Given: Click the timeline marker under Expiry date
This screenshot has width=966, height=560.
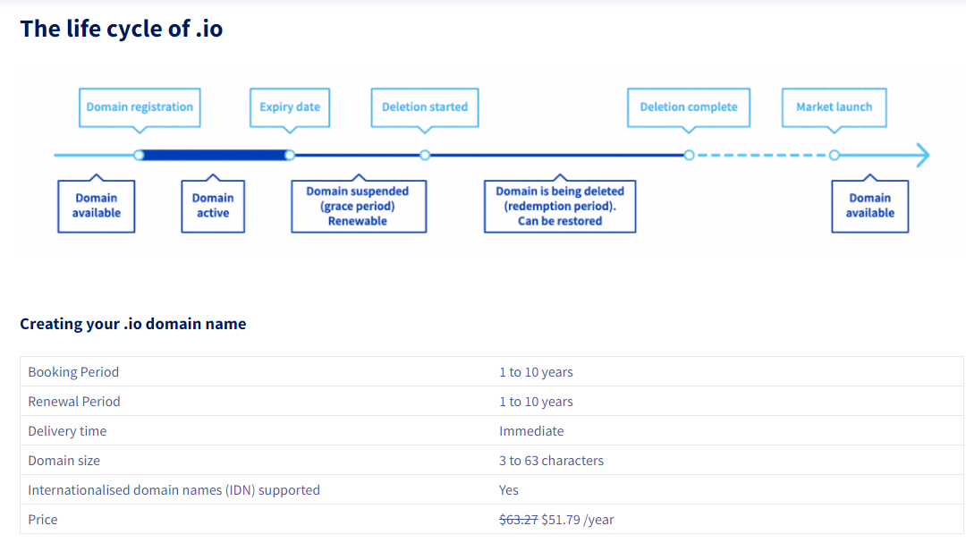Looking at the screenshot, I should point(290,156).
